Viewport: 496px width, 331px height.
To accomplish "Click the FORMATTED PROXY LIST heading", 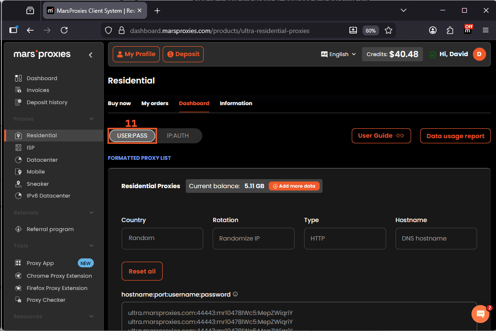I will pyautogui.click(x=139, y=158).
